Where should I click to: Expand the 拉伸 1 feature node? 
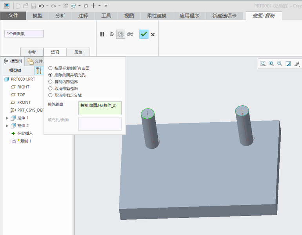click(7, 118)
